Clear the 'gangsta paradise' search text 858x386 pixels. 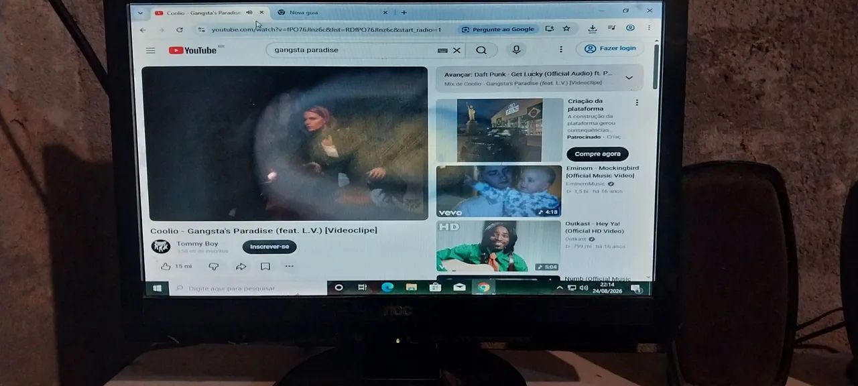[x=457, y=50]
